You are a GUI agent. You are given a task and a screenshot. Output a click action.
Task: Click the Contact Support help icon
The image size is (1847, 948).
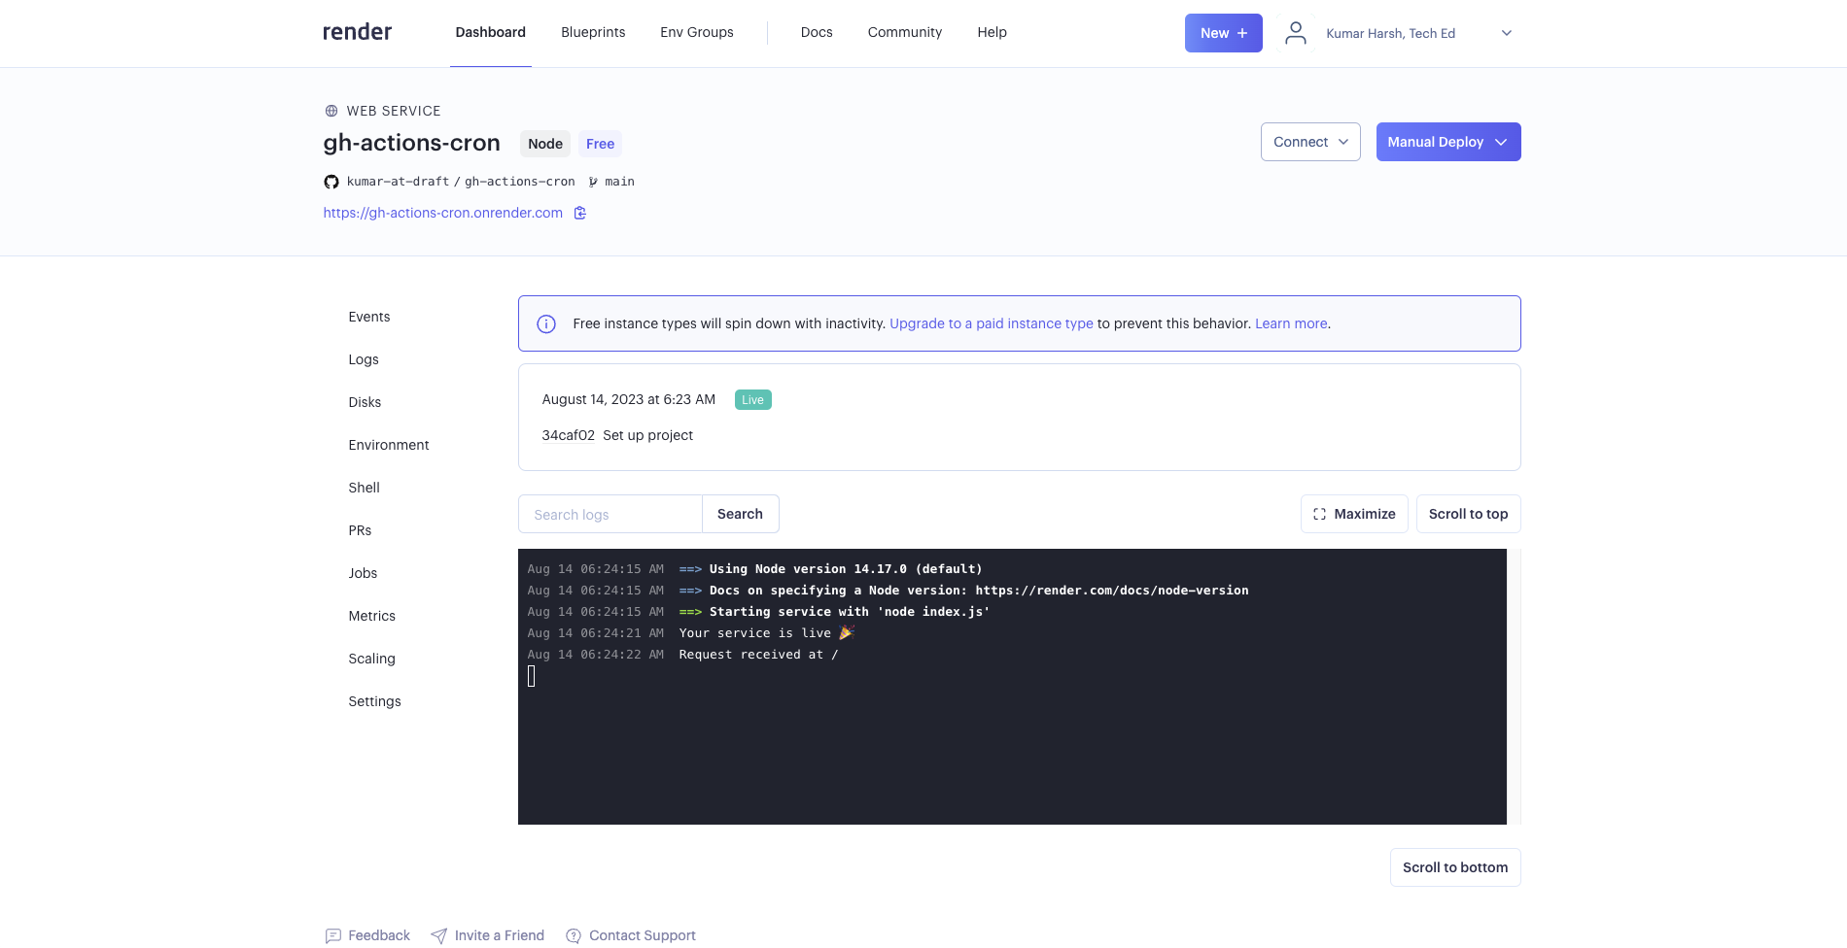pos(574,935)
